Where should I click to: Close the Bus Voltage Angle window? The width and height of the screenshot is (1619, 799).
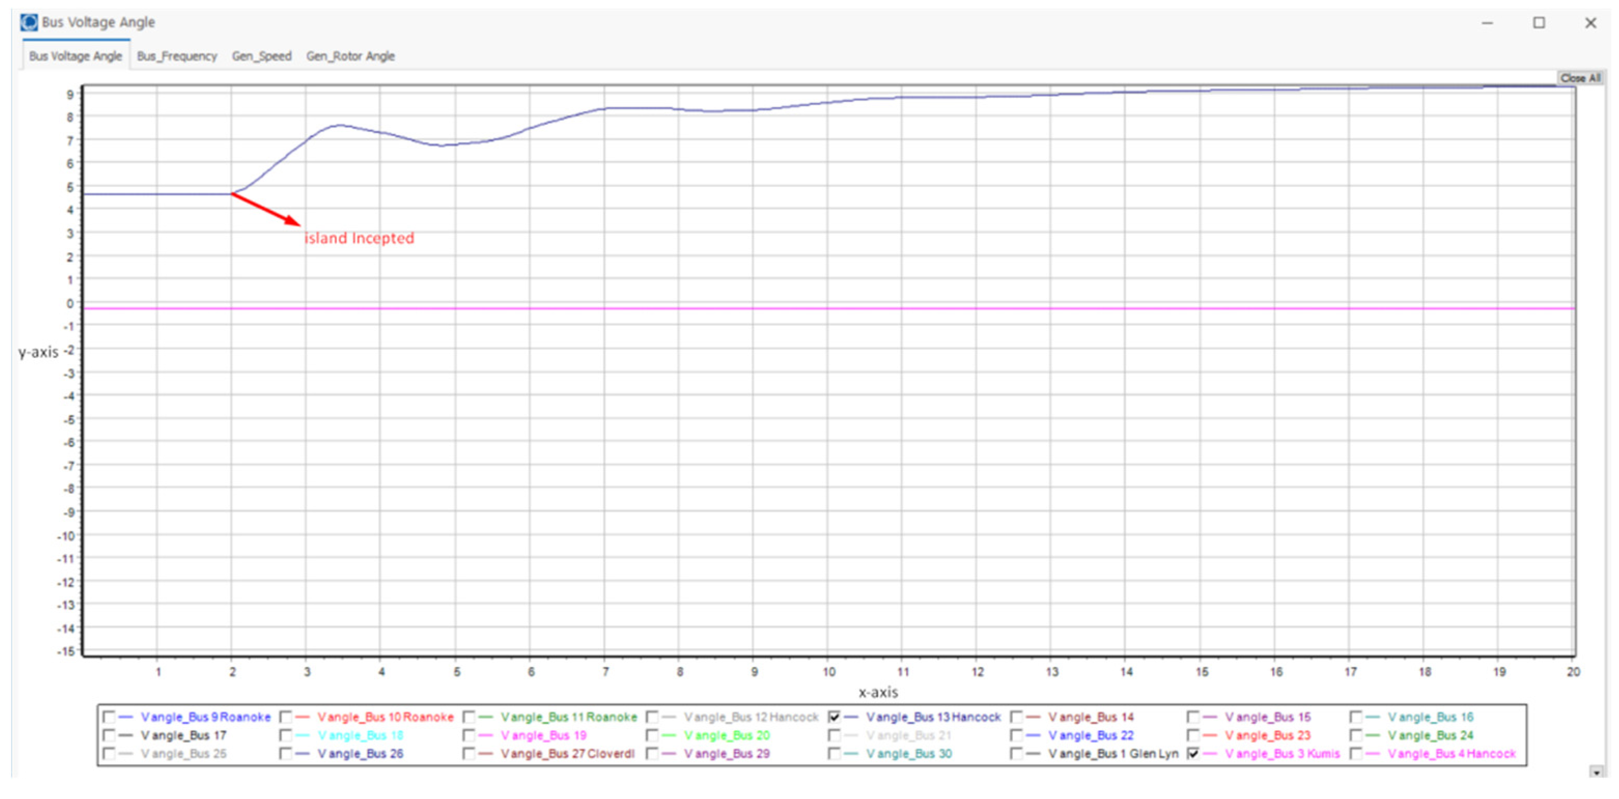(1590, 23)
